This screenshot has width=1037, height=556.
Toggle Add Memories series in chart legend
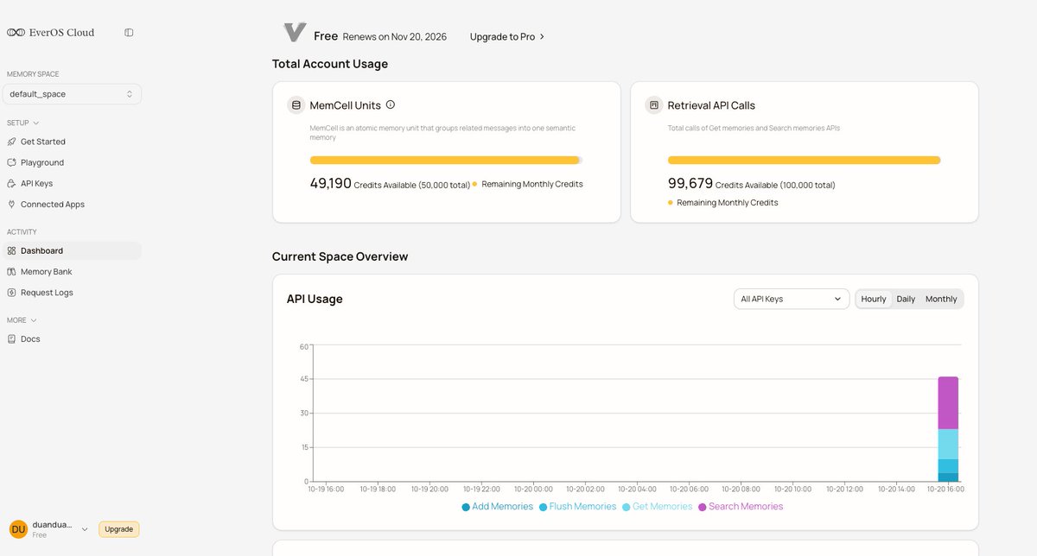[x=497, y=507]
